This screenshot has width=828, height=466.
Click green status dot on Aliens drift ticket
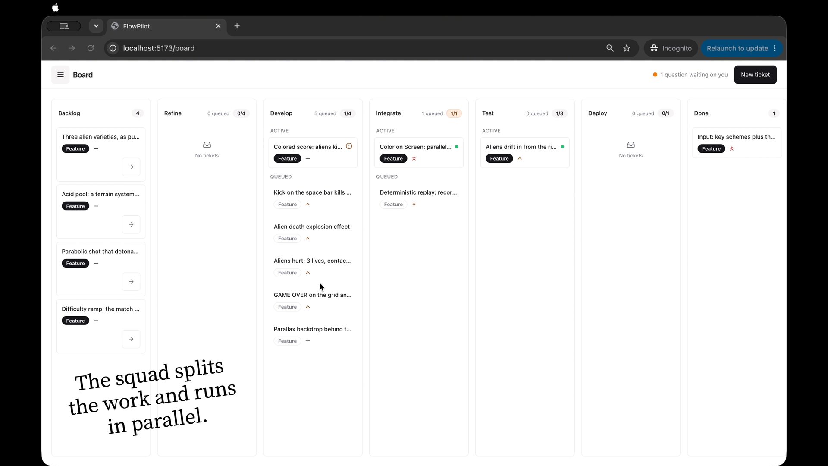(x=562, y=147)
